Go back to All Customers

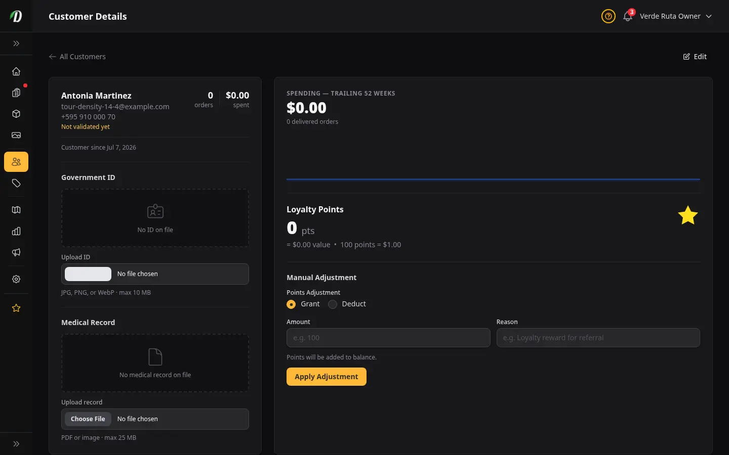tap(77, 57)
